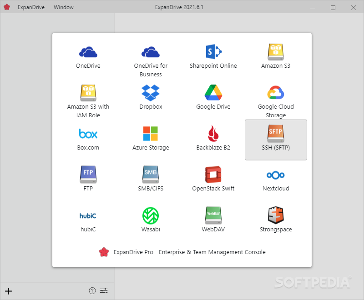
Task: Open Sharepoint Online connection
Action: (x=213, y=54)
